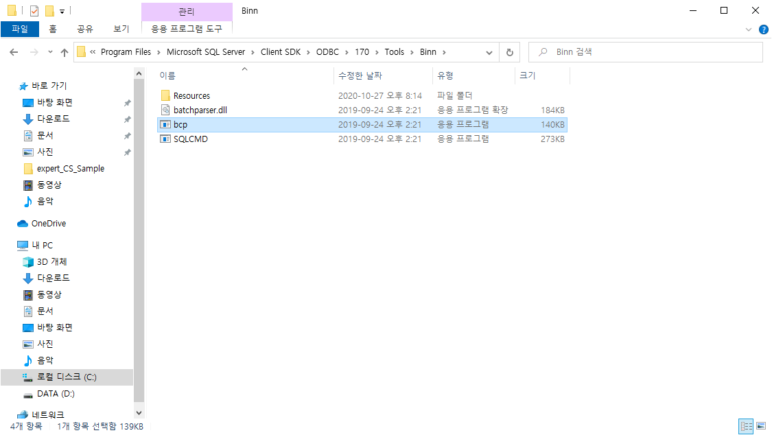Select 내 PC in navigation pane

click(42, 245)
